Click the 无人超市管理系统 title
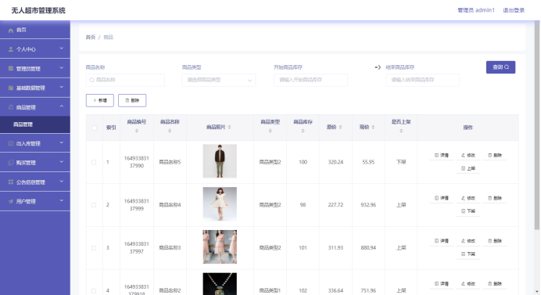 pyautogui.click(x=38, y=10)
